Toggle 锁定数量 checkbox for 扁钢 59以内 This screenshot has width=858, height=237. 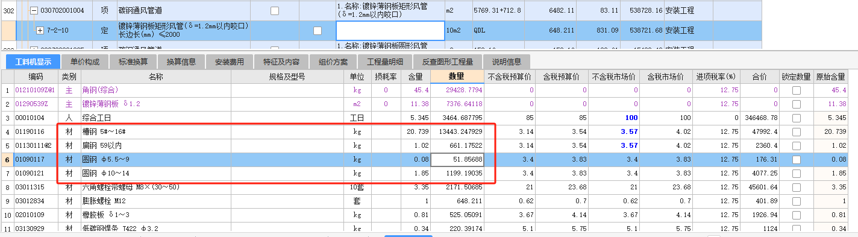(x=797, y=145)
